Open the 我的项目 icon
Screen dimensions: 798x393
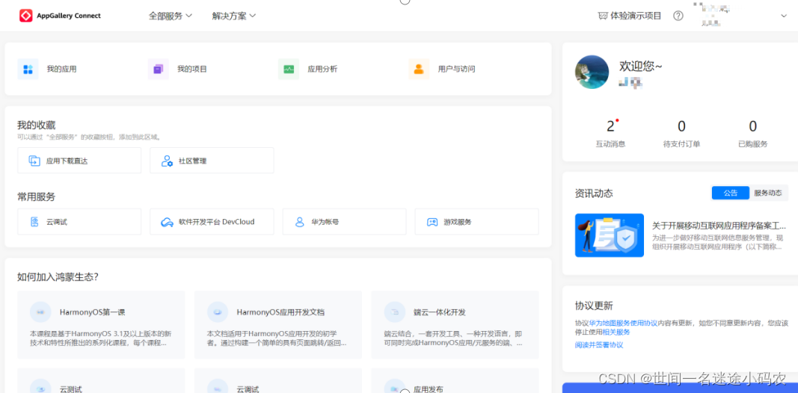(159, 69)
